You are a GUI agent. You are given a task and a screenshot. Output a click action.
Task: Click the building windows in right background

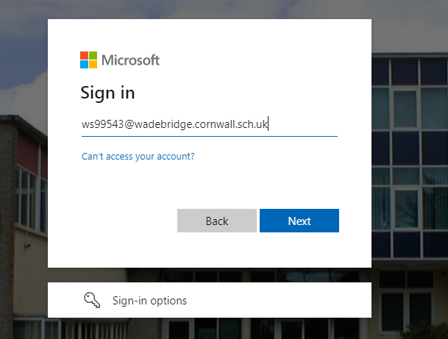410,157
